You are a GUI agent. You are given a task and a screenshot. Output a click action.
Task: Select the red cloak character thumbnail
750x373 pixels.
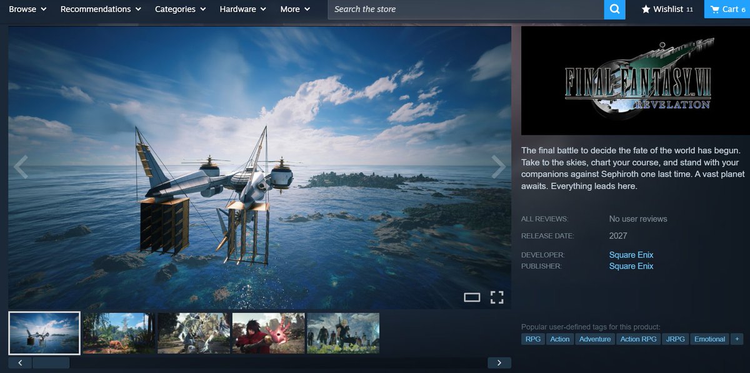tap(268, 333)
